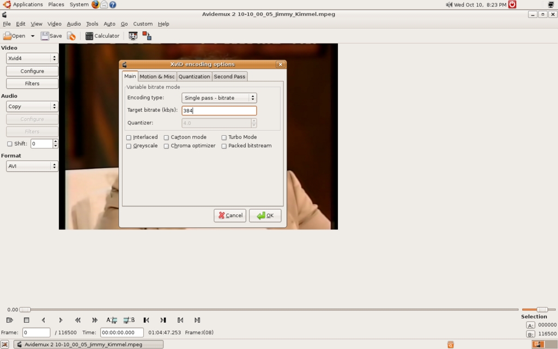The width and height of the screenshot is (558, 349).
Task: Set selection marker A in playback bar
Action: tap(112, 320)
